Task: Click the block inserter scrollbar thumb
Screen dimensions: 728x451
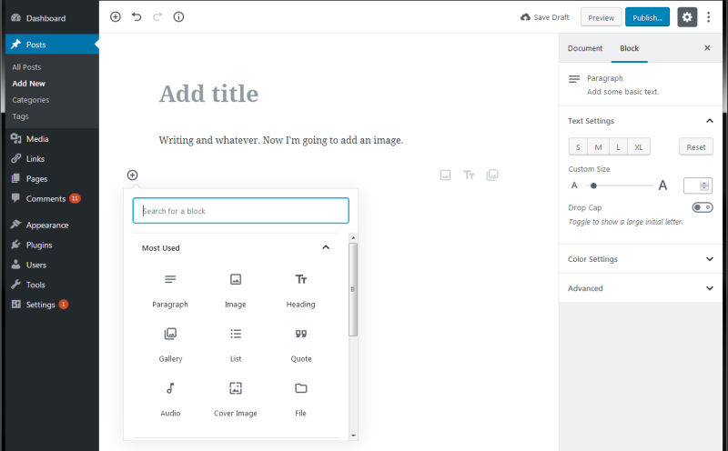Action: tap(353, 289)
